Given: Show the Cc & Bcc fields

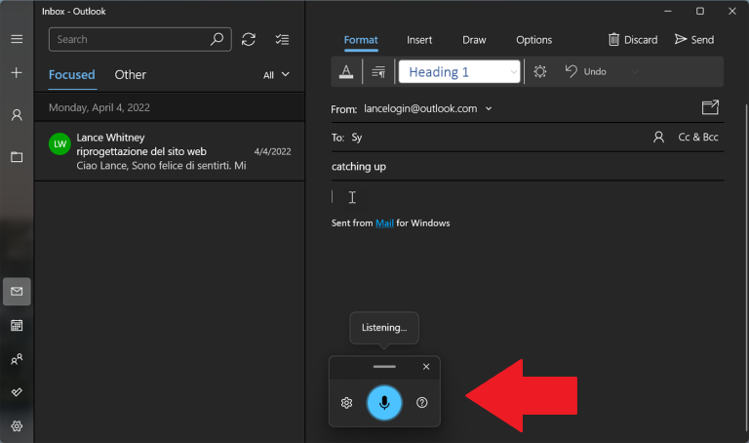Looking at the screenshot, I should click(698, 138).
